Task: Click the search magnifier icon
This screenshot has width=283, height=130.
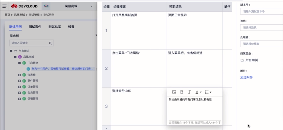Action: (50, 43)
